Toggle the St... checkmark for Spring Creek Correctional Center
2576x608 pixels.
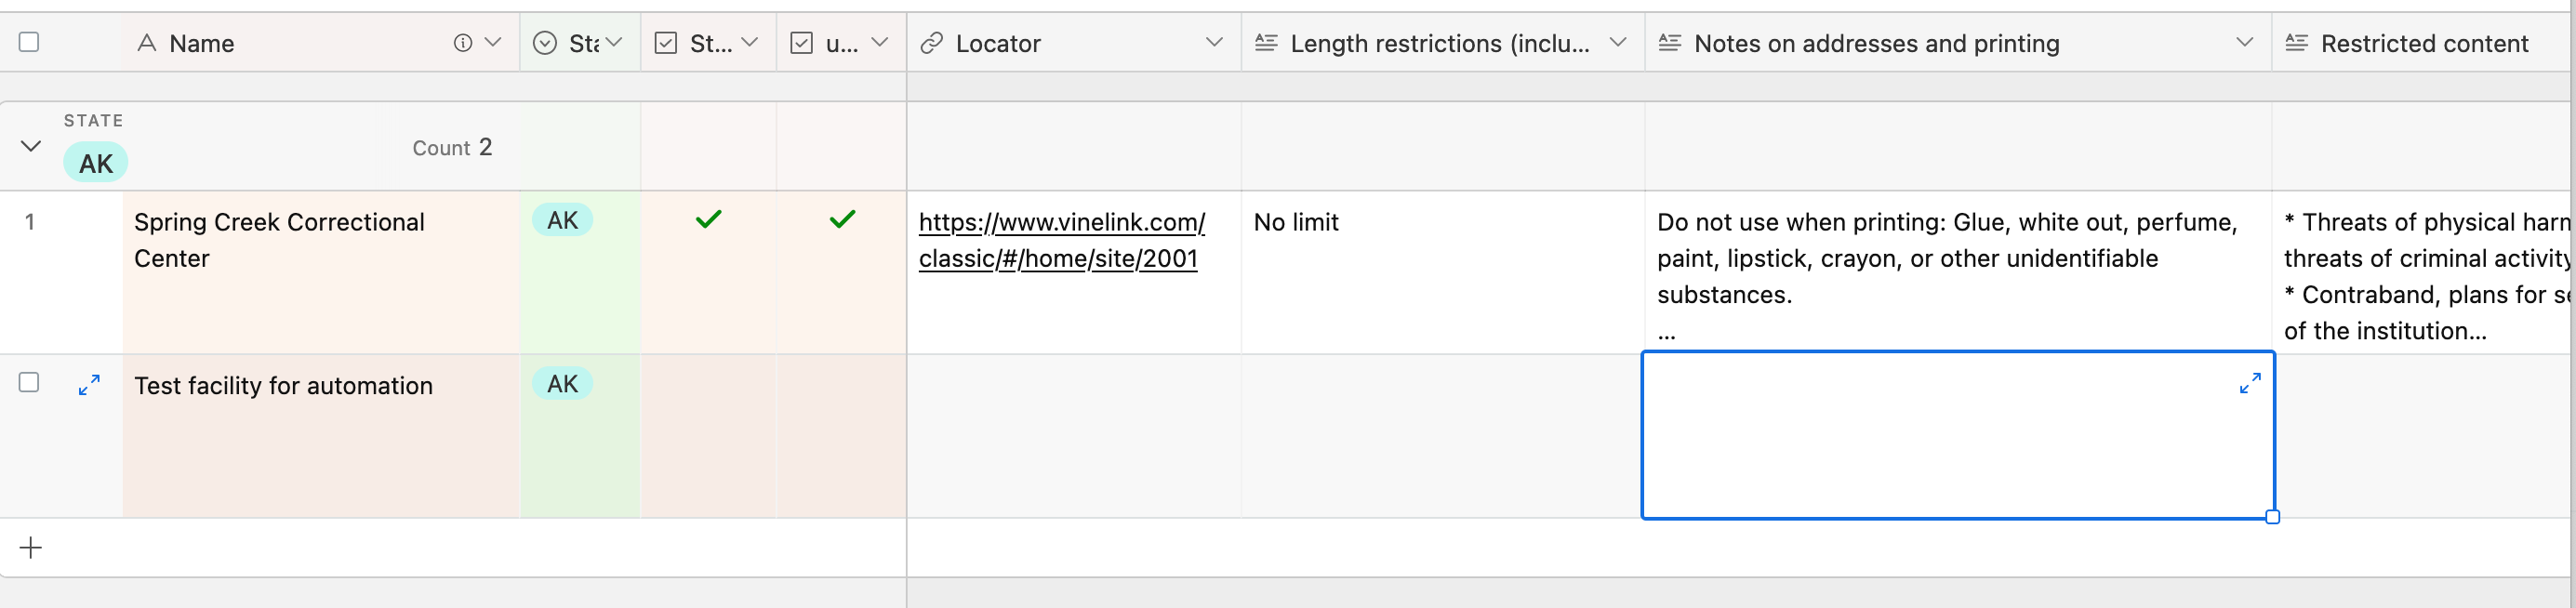708,219
